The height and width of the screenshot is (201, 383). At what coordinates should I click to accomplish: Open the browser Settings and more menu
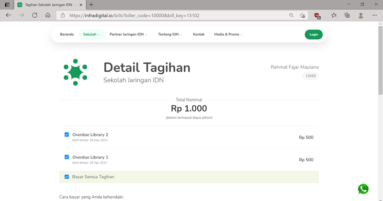[374, 15]
